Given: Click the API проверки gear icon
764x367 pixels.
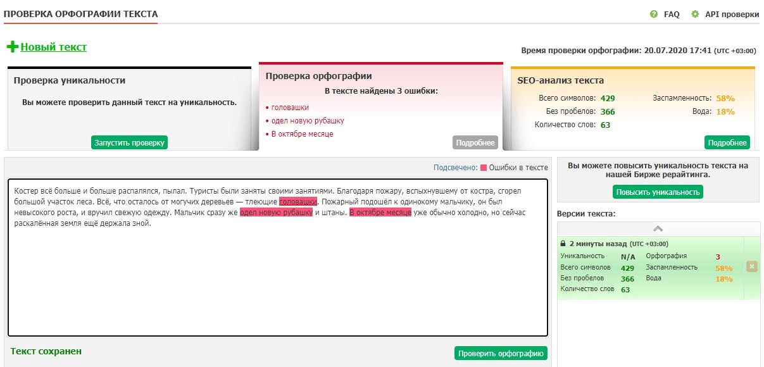Looking at the screenshot, I should [695, 14].
